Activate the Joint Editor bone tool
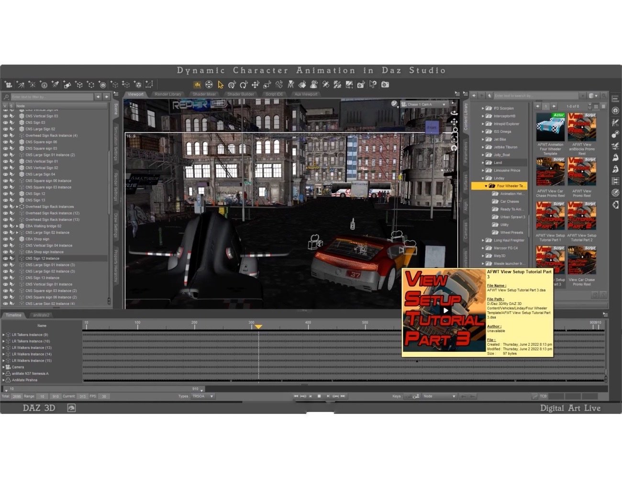 click(279, 85)
